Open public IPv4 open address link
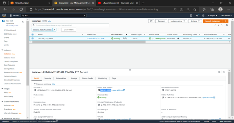The height and width of the screenshot is (123, 234). [119, 90]
